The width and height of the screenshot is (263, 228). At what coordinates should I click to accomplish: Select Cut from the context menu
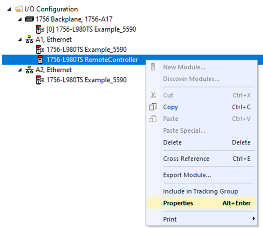tap(202, 95)
